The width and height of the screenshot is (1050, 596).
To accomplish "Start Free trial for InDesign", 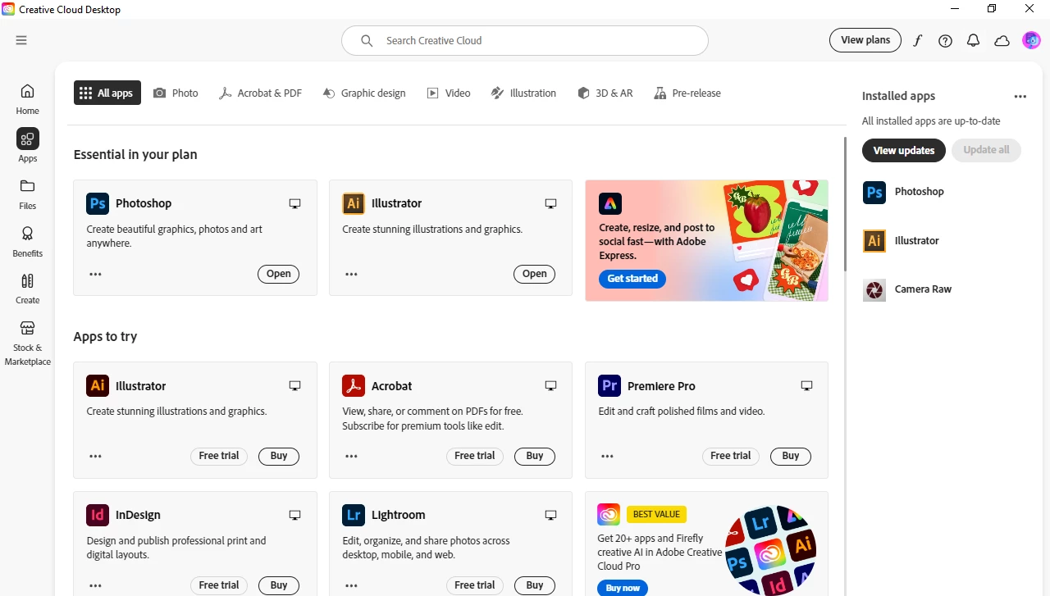I will (x=219, y=585).
